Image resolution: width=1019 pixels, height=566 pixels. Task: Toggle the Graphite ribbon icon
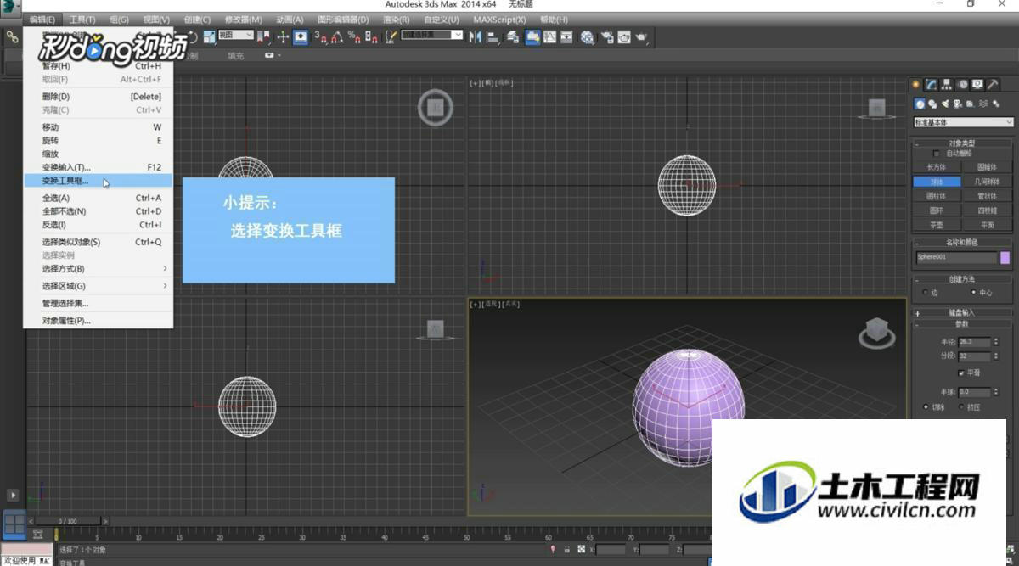pyautogui.click(x=532, y=36)
